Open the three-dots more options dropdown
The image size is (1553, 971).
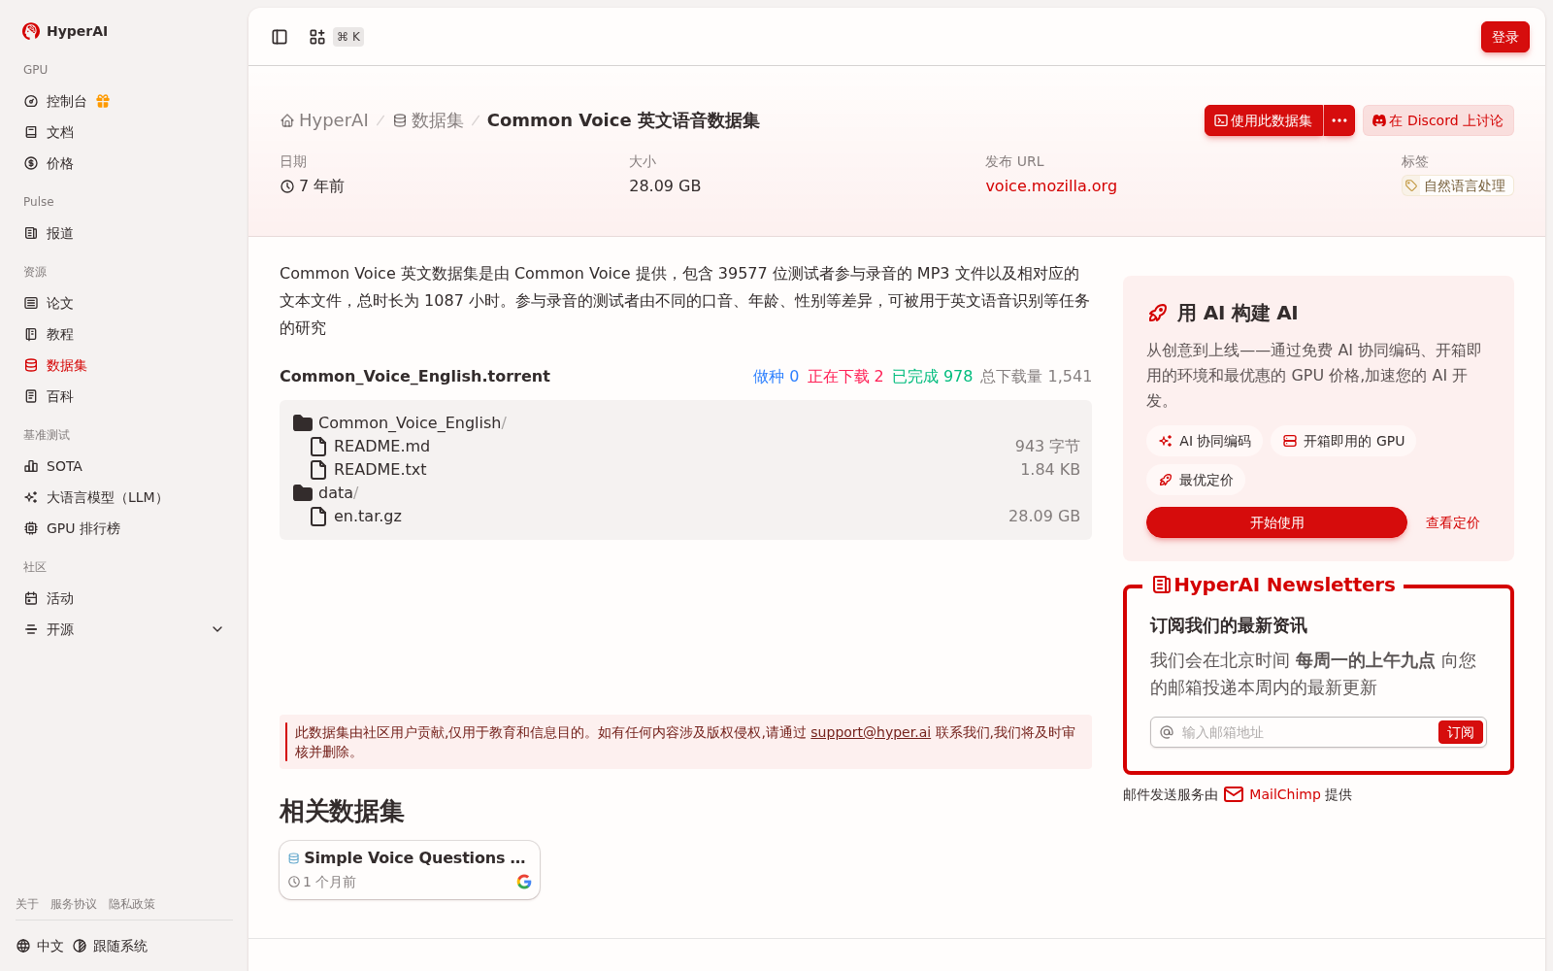[1339, 120]
